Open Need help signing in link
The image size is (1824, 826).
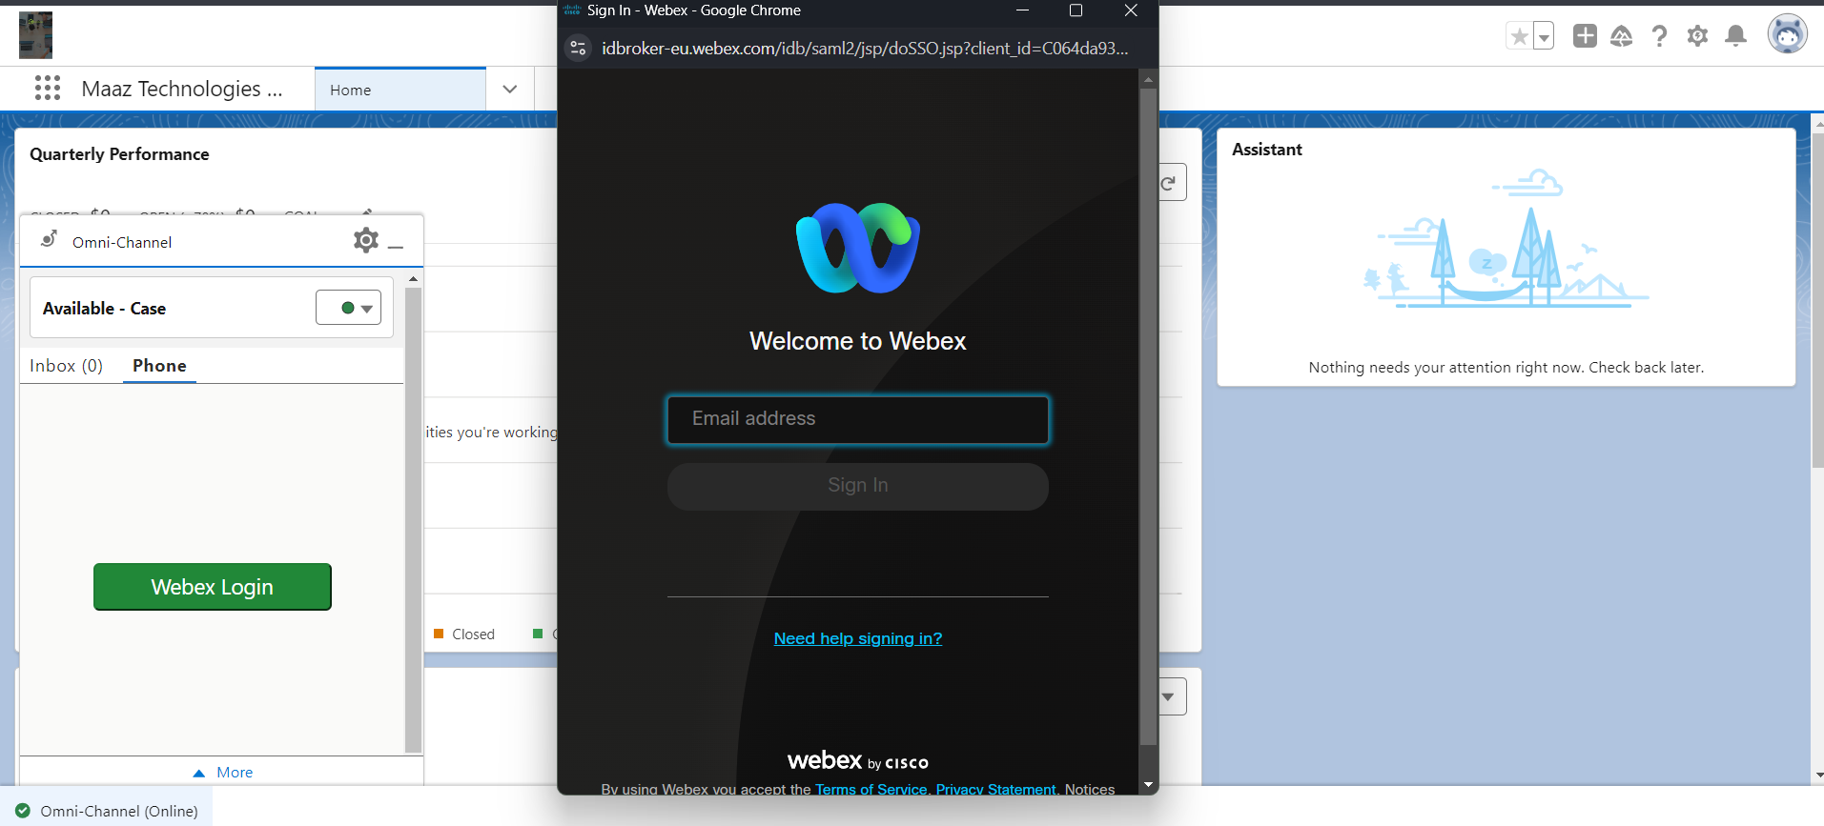(858, 638)
